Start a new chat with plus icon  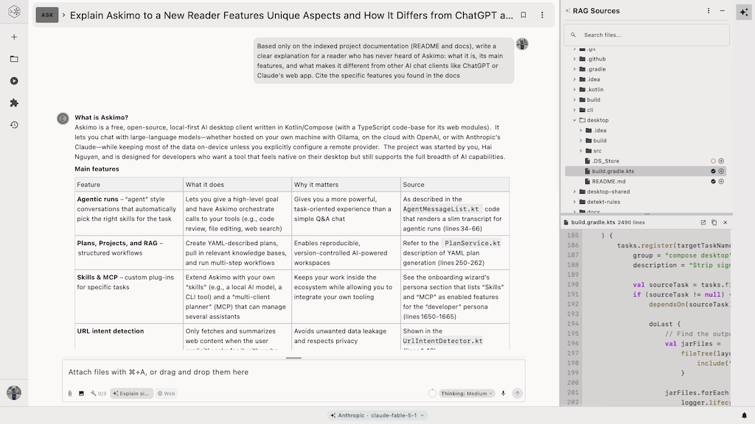(14, 37)
